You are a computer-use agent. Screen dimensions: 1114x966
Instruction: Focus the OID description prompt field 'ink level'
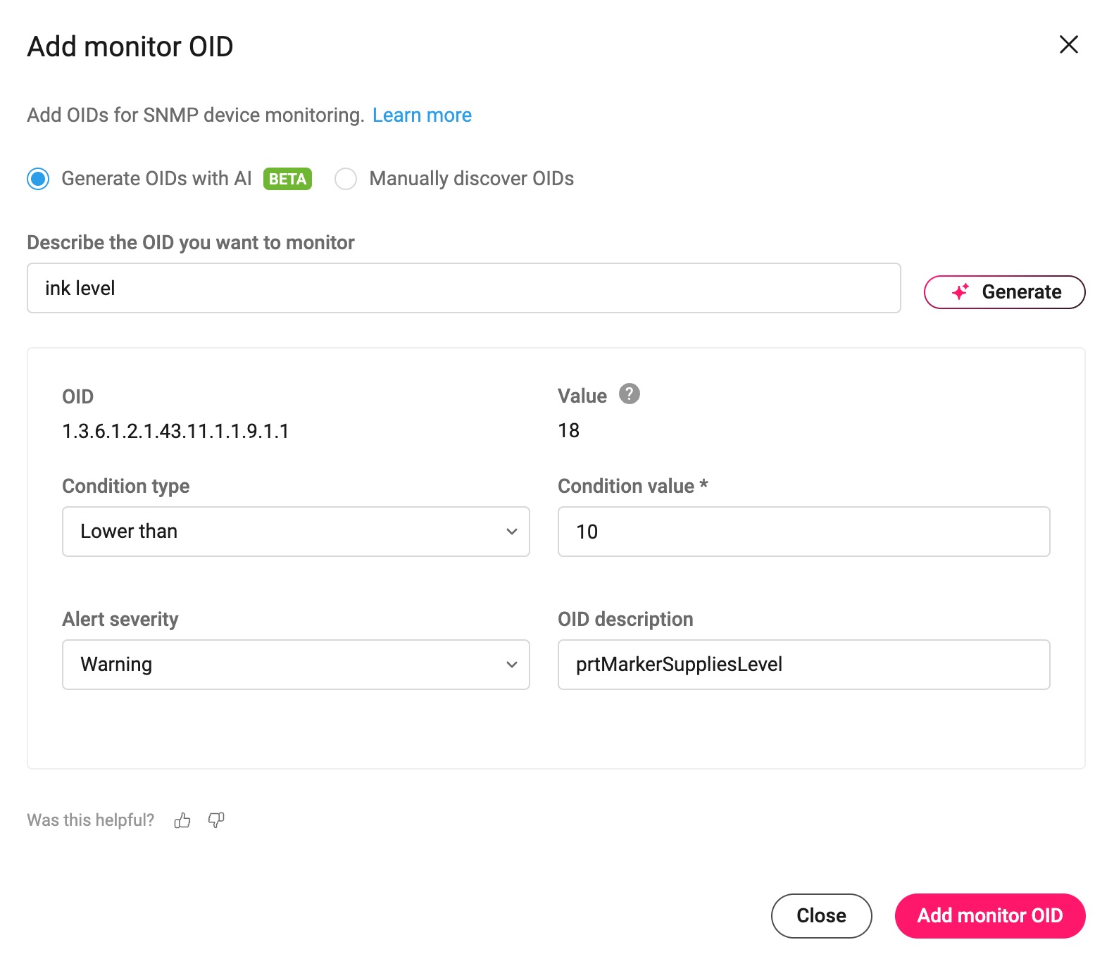463,288
